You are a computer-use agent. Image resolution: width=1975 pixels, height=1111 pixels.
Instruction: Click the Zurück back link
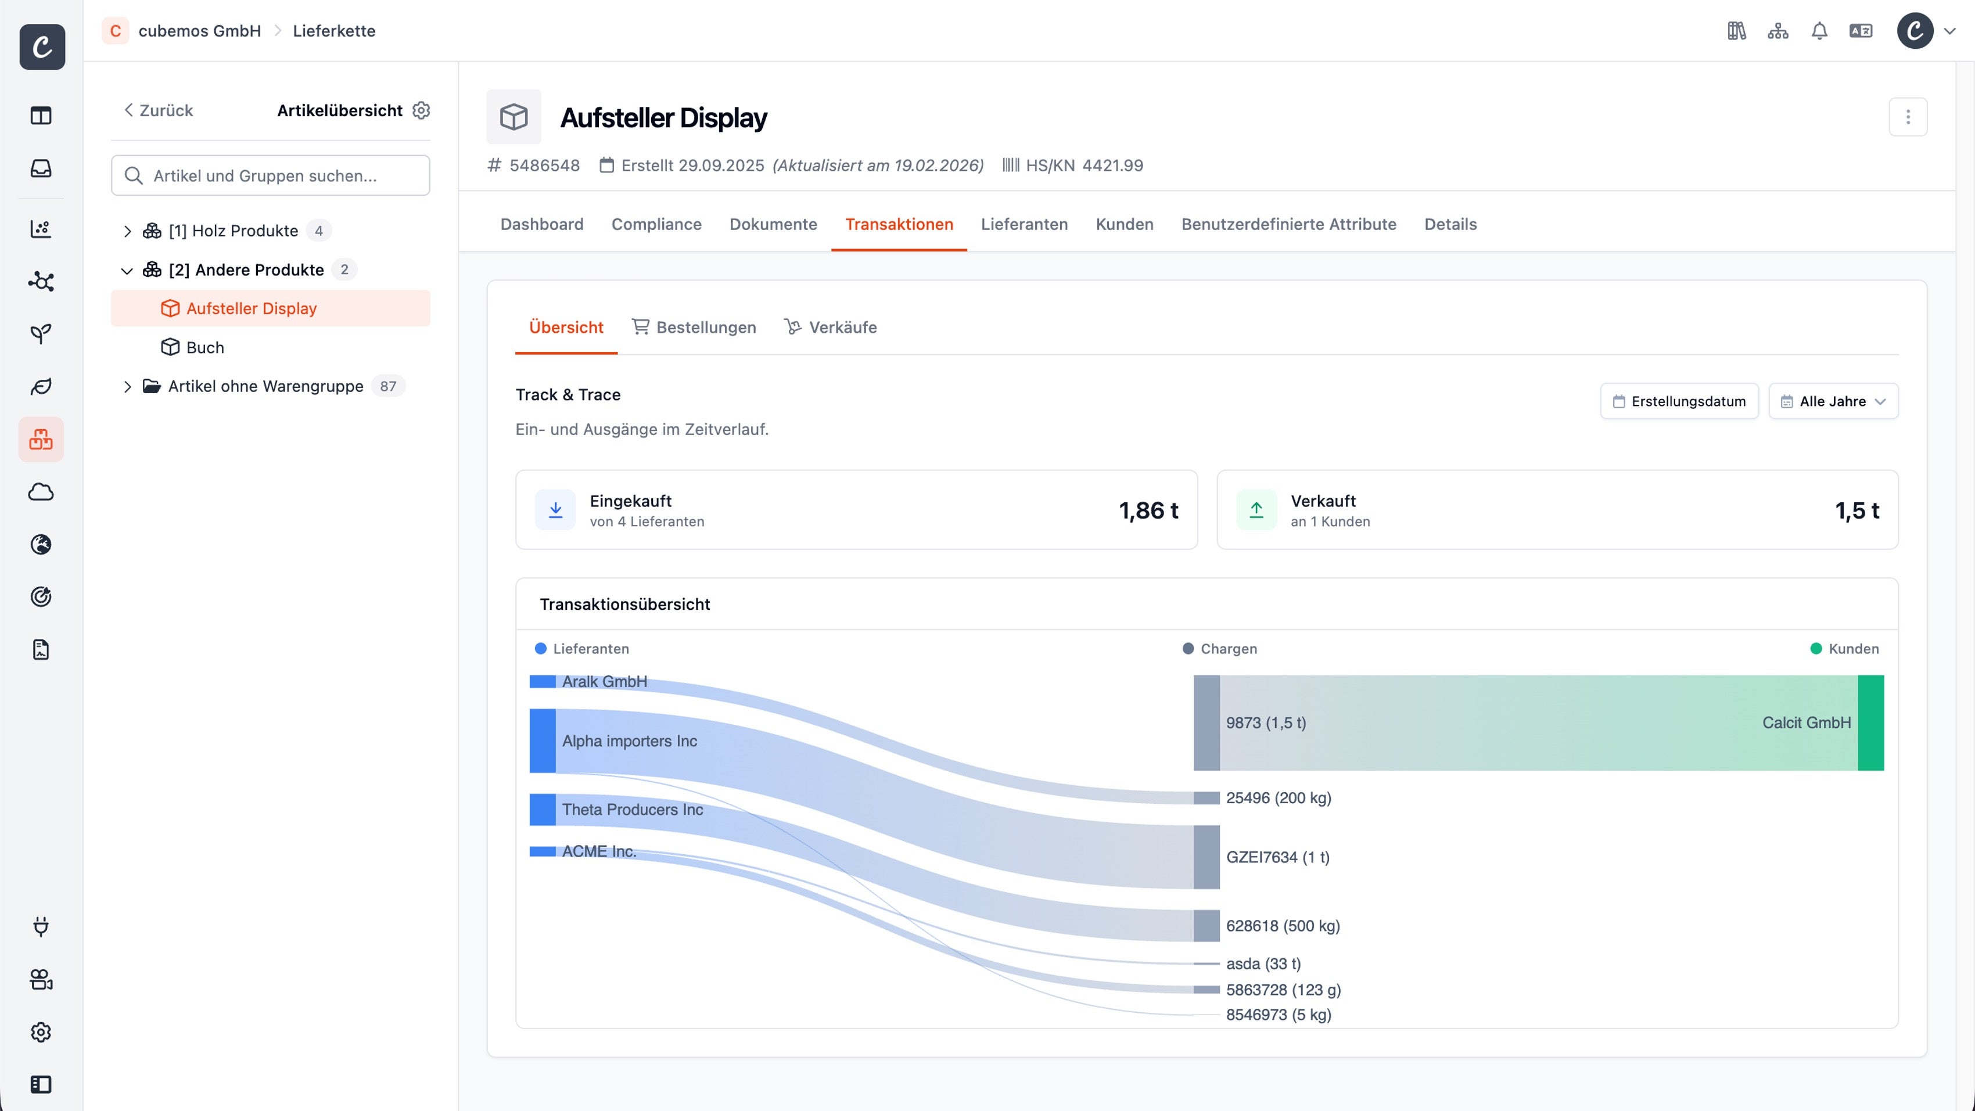click(159, 110)
